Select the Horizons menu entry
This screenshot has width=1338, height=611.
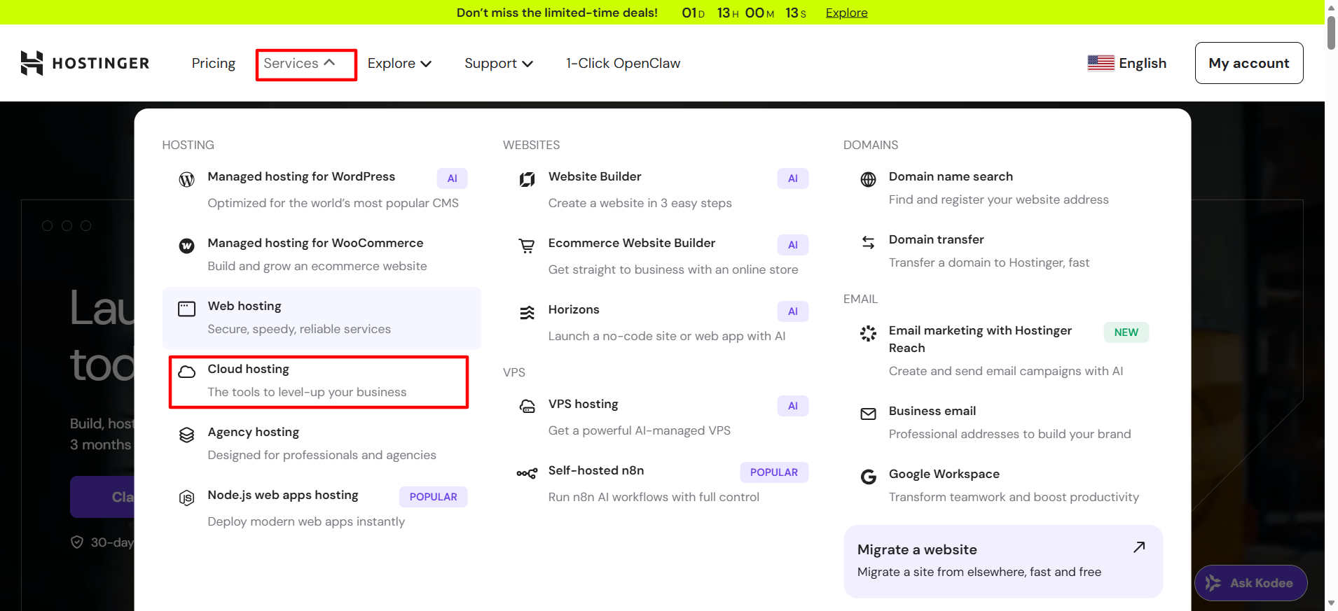pos(663,322)
